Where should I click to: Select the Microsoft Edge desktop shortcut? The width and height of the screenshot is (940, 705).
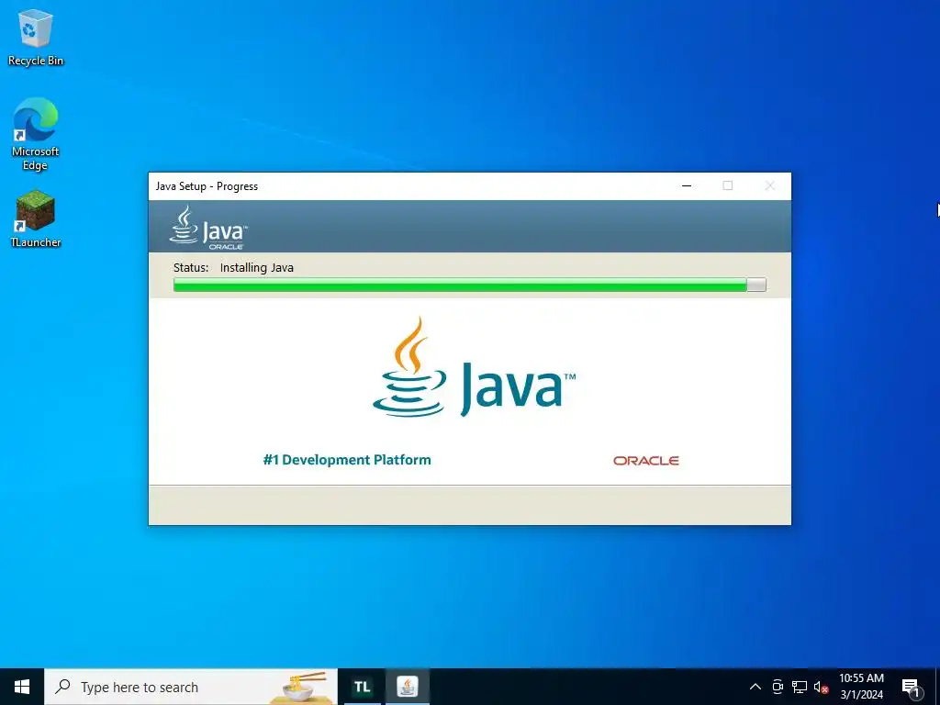click(36, 134)
